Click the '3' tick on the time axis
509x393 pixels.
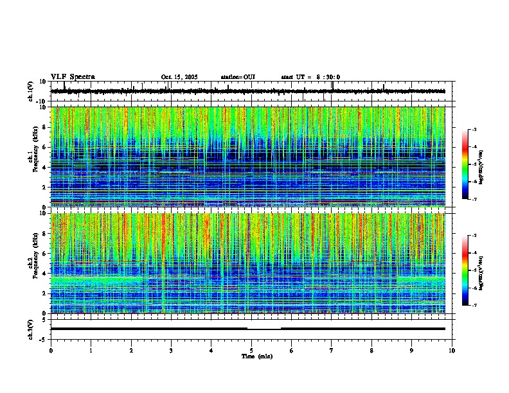tap(171, 351)
